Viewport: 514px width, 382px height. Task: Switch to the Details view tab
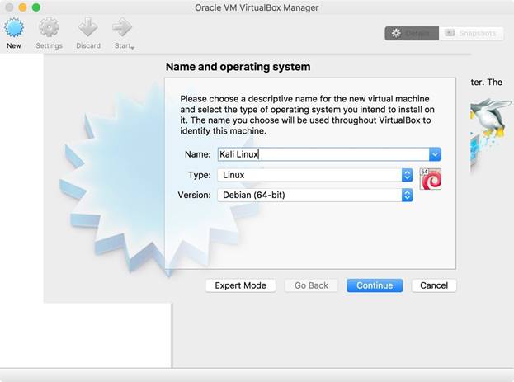coord(412,34)
